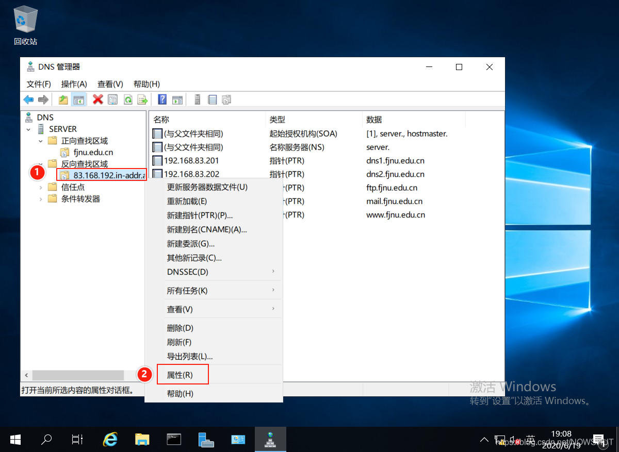Open the 文件(F) menu
The image size is (619, 452).
39,84
